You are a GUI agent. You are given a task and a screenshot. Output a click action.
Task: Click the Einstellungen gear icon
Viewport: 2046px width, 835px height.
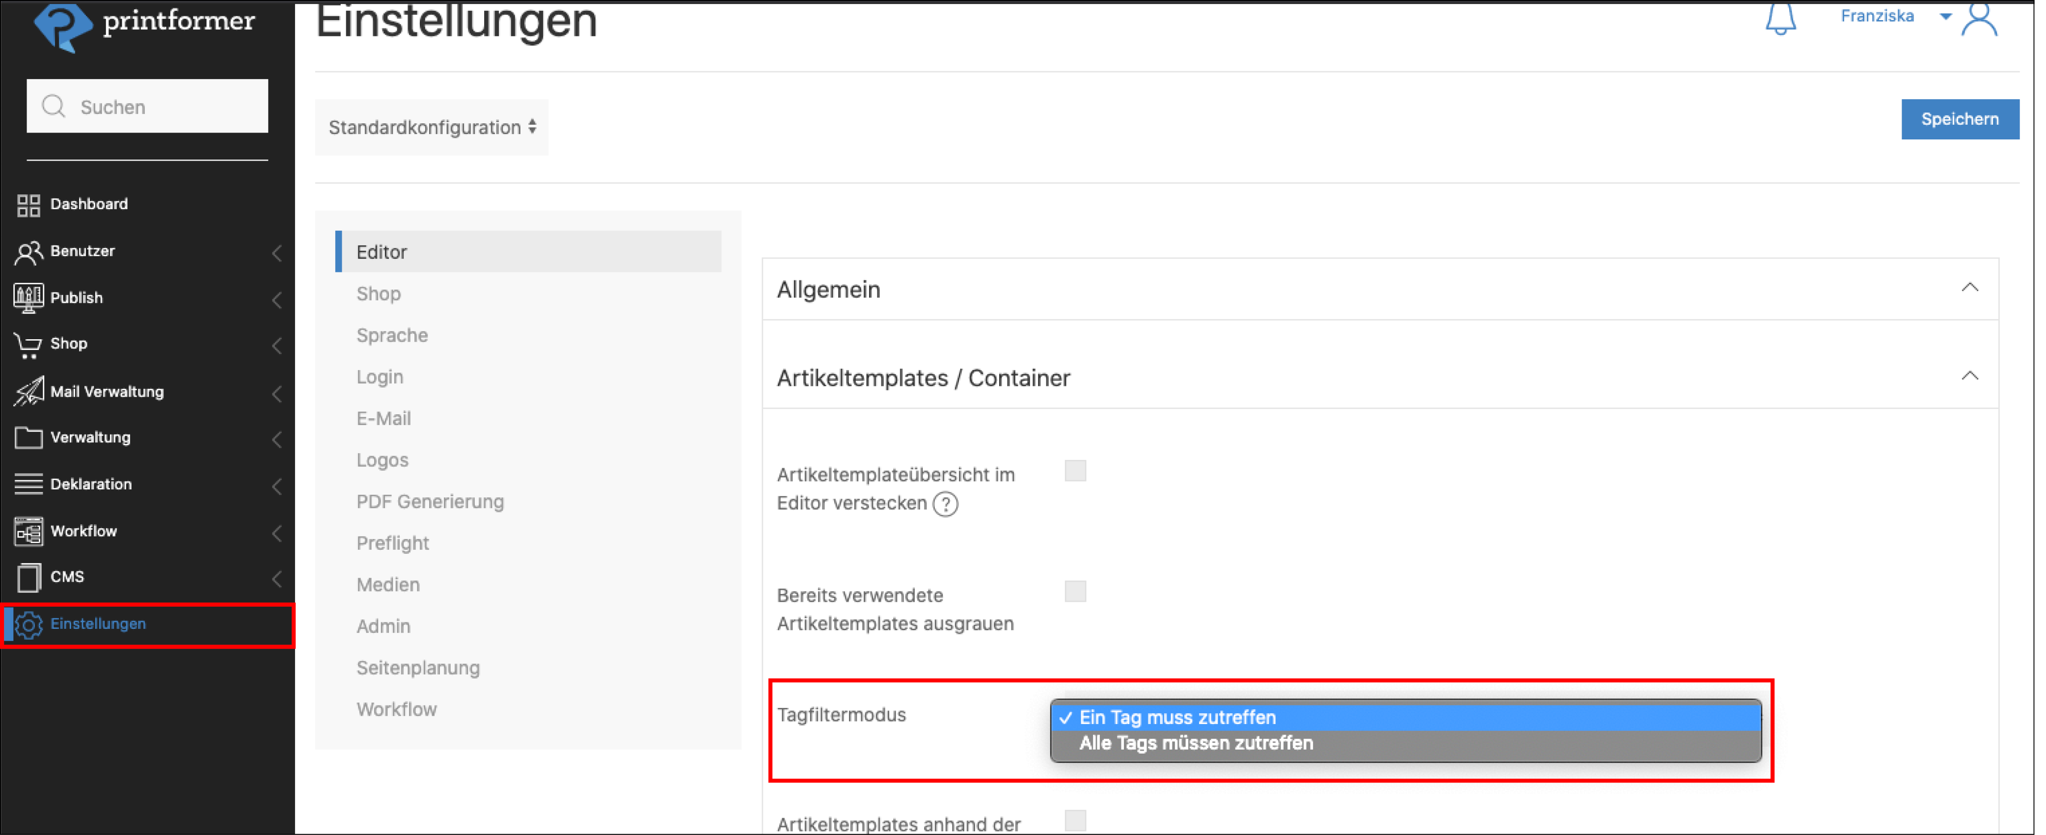click(x=28, y=625)
